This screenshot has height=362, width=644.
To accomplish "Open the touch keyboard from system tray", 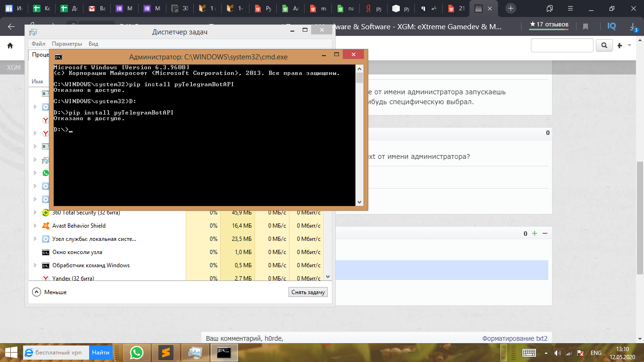I will (528, 353).
